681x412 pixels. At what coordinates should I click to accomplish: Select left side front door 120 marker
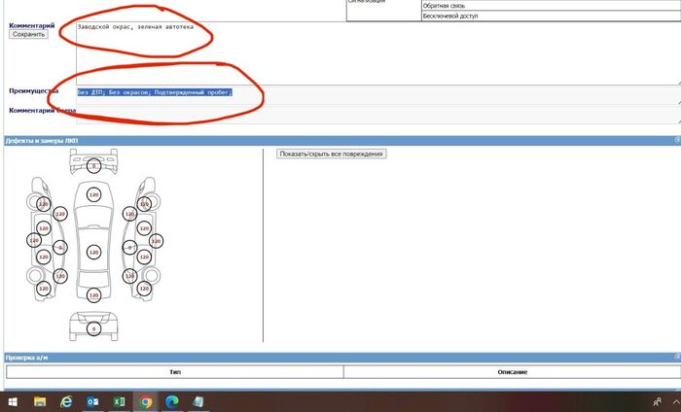44,228
